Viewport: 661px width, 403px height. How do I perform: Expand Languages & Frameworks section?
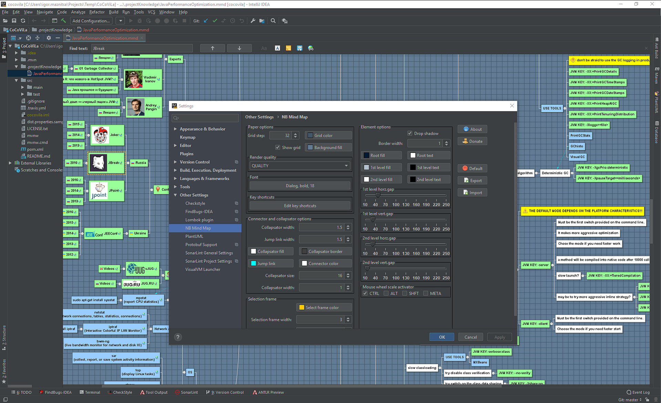(175, 178)
